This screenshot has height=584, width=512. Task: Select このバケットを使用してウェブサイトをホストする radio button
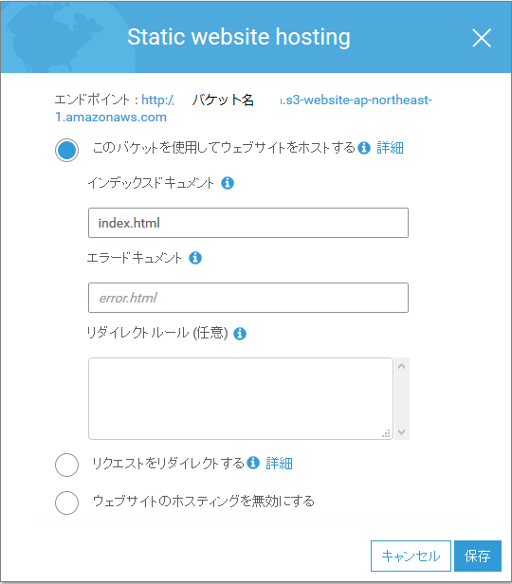[x=66, y=150]
